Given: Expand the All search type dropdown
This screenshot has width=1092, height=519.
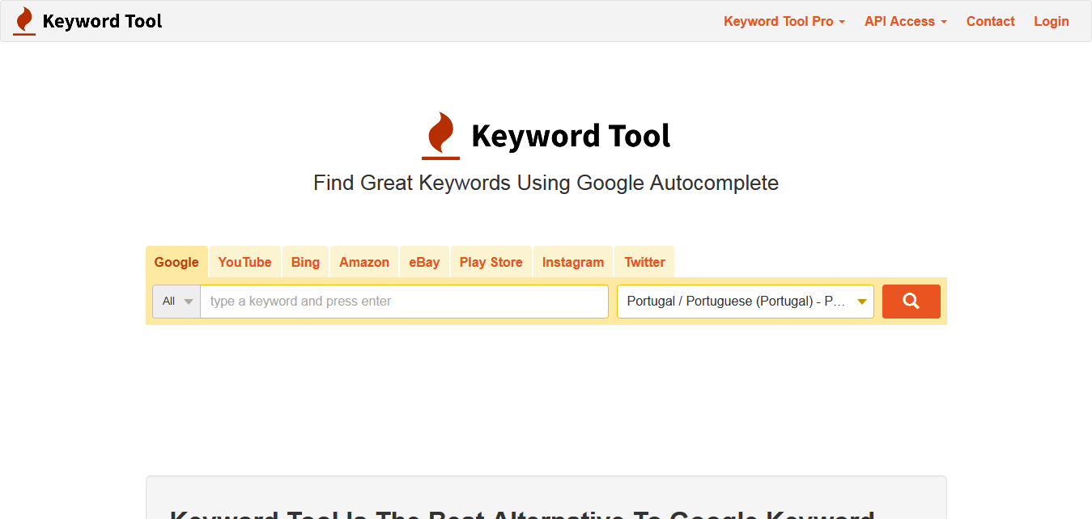Looking at the screenshot, I should click(x=176, y=302).
